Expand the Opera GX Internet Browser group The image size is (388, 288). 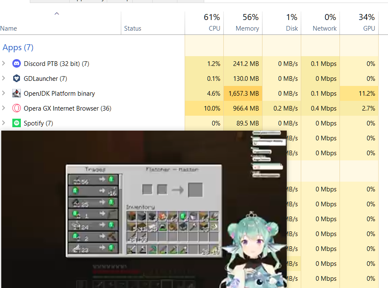click(3, 108)
